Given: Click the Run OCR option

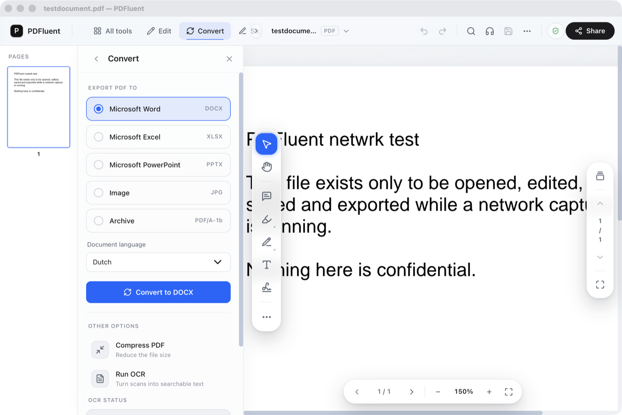Looking at the screenshot, I should (x=158, y=379).
